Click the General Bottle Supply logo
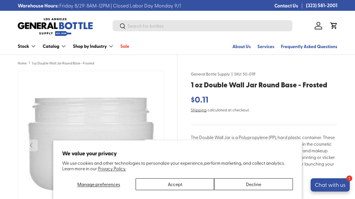The image size is (355, 199). tap(55, 27)
